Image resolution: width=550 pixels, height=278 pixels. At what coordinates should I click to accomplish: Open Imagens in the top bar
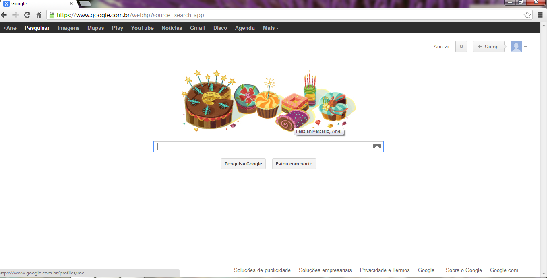[x=68, y=28]
